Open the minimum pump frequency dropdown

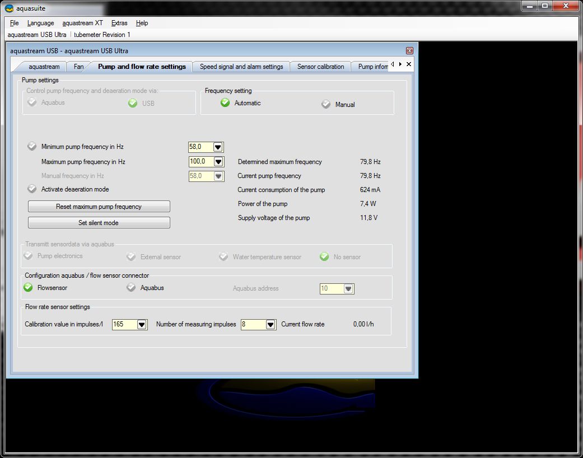[x=218, y=147]
